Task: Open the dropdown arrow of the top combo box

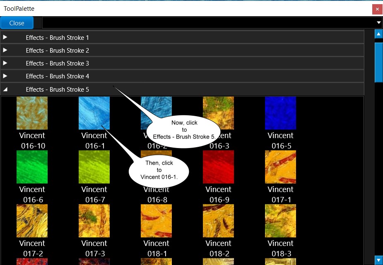Action: click(x=378, y=22)
